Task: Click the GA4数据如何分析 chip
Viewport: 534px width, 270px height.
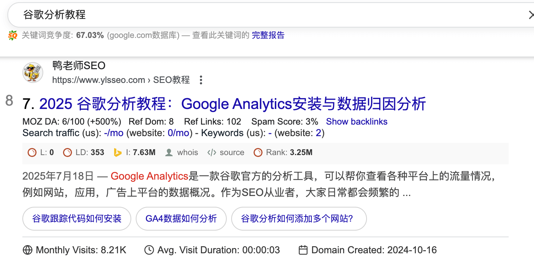Action: [181, 219]
